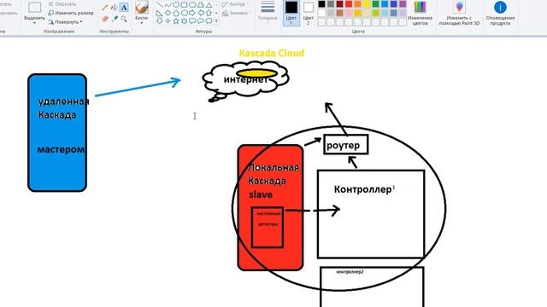Click the Кисти brush icon
Screen dimensions: 547x307
pos(142,8)
